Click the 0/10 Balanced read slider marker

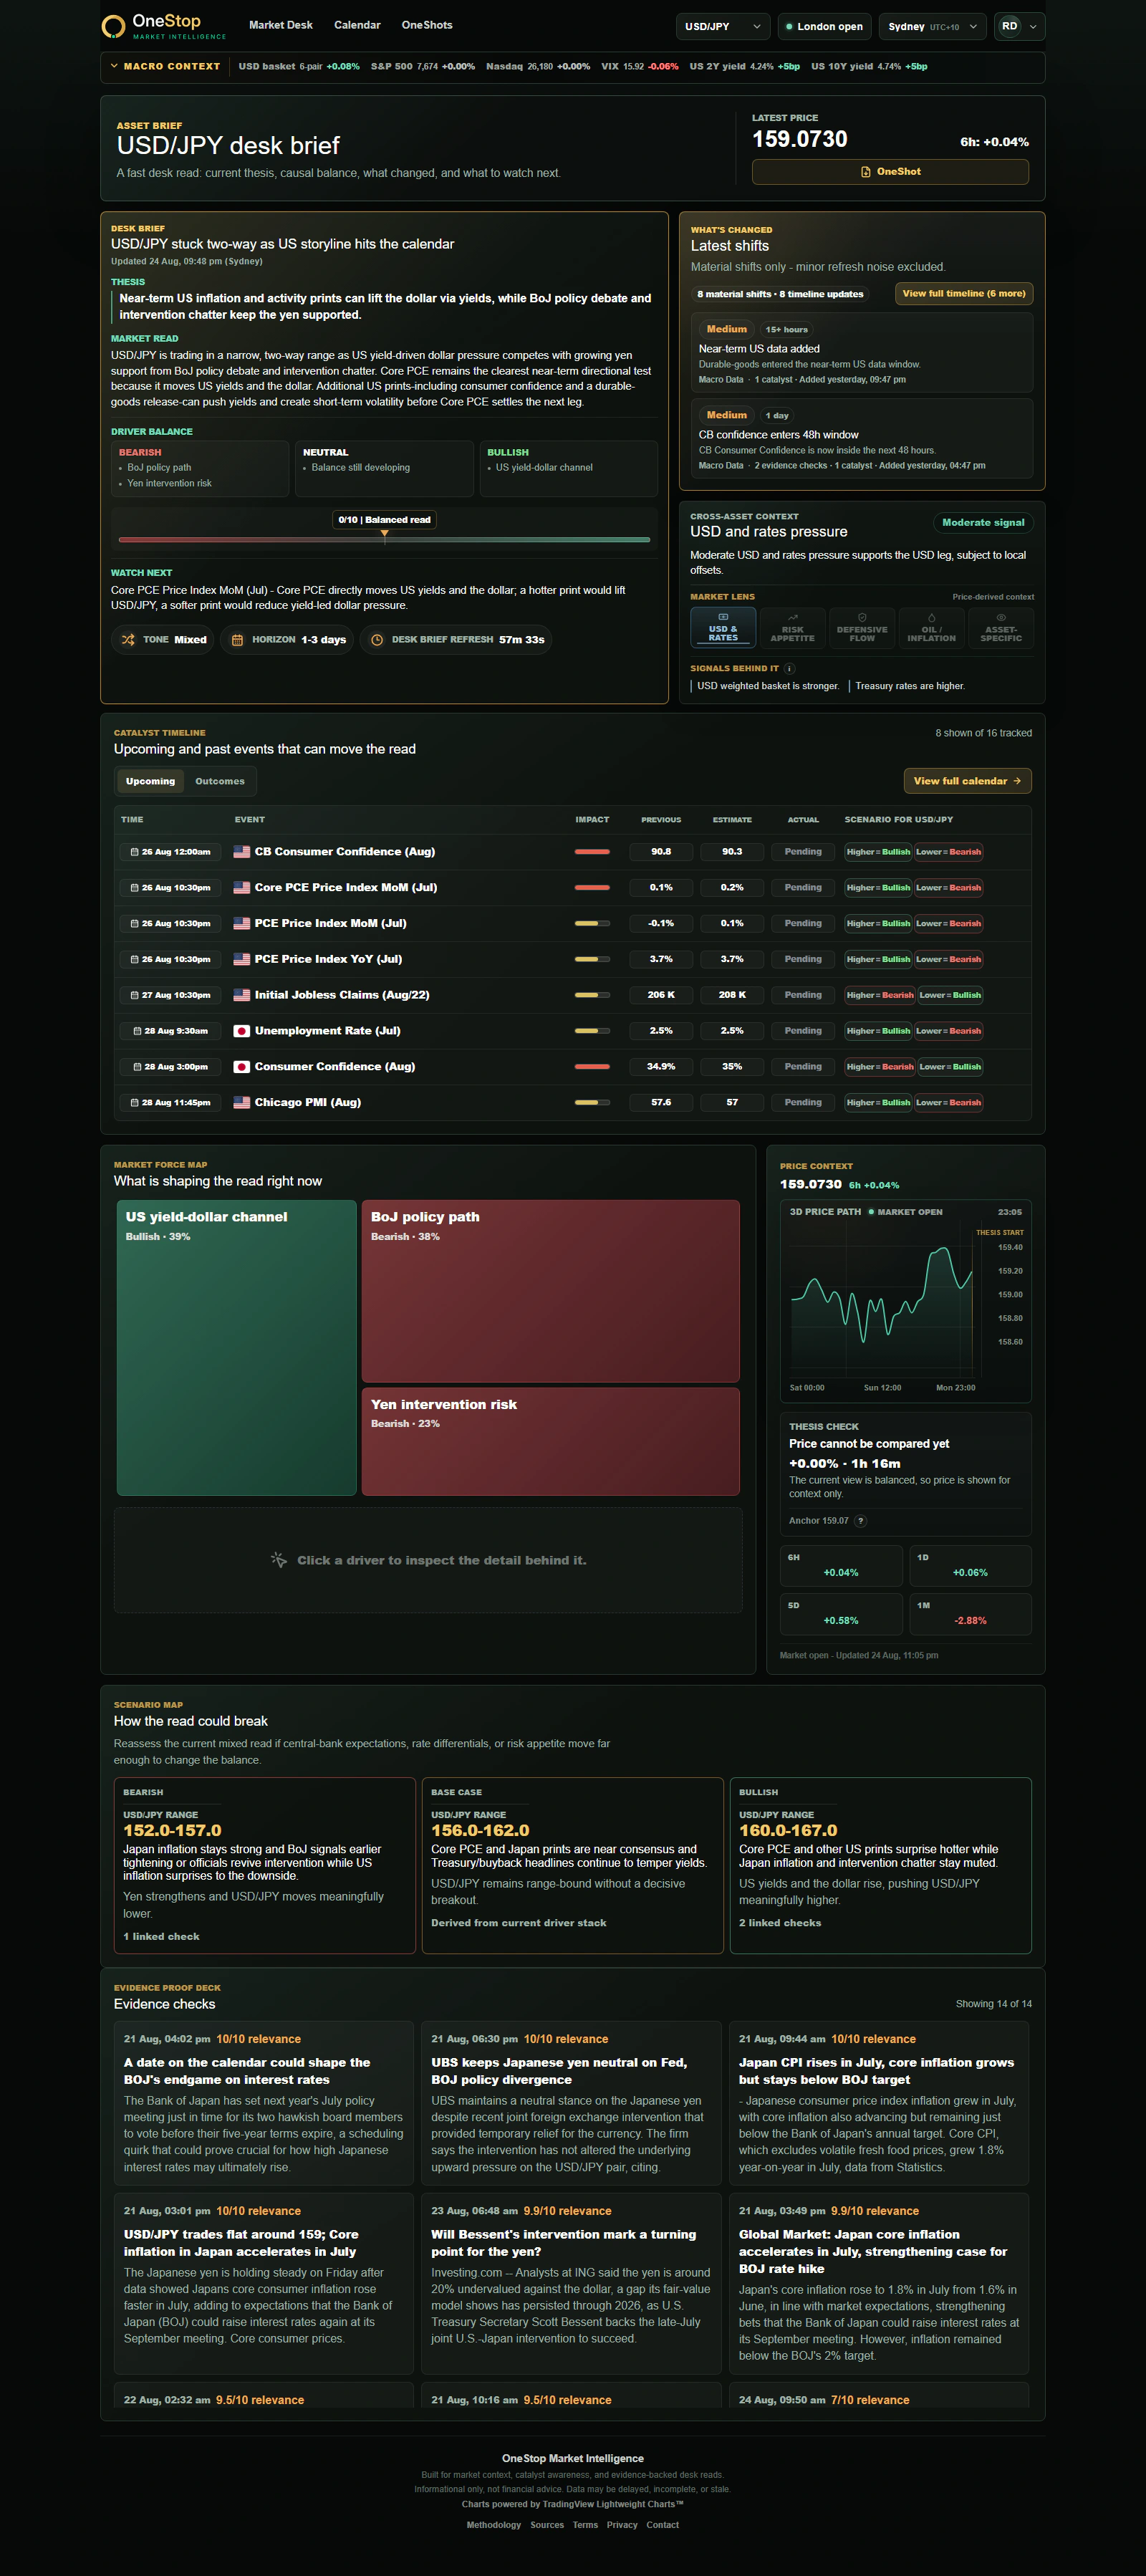point(384,535)
